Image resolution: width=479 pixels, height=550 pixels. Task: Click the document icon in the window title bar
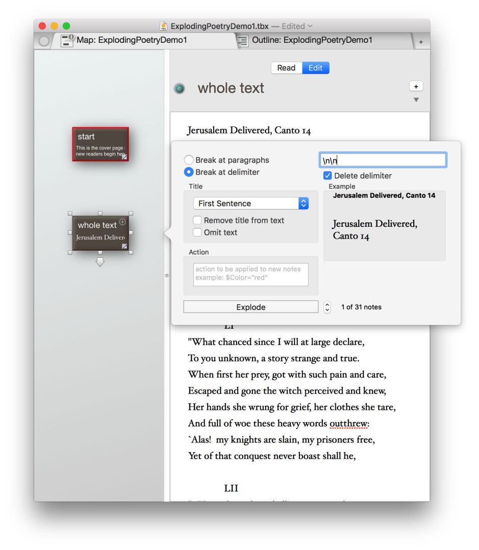click(x=164, y=26)
